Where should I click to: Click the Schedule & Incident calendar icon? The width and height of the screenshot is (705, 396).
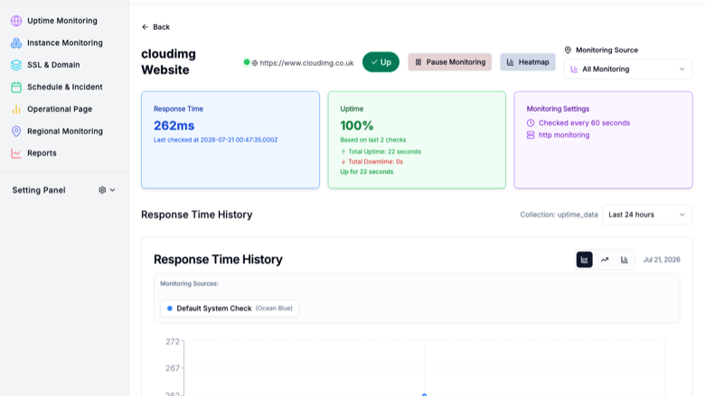click(x=16, y=87)
